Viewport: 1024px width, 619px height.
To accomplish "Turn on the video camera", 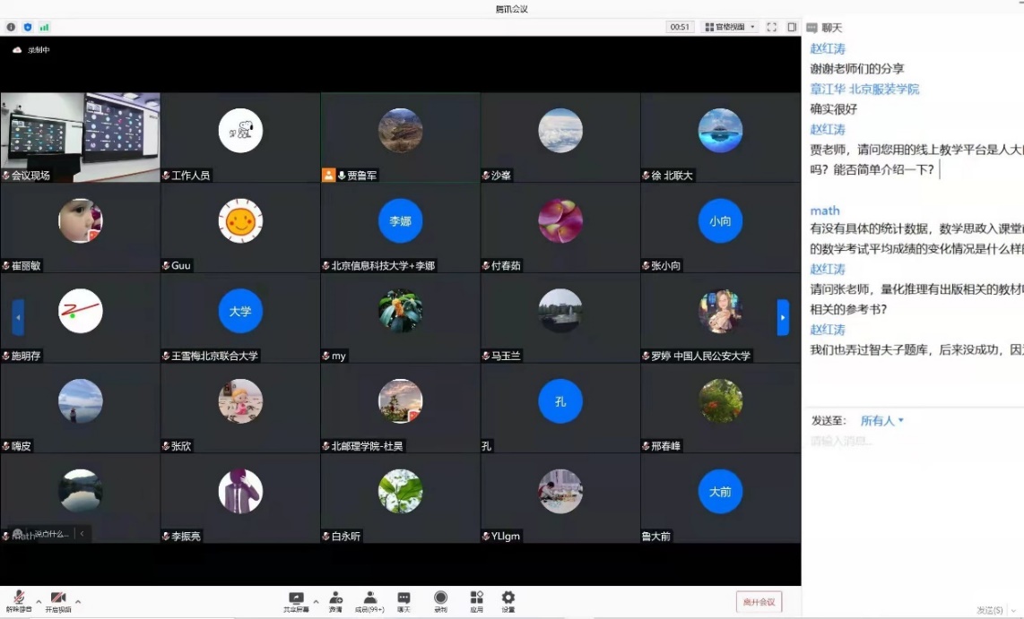I will point(58,598).
